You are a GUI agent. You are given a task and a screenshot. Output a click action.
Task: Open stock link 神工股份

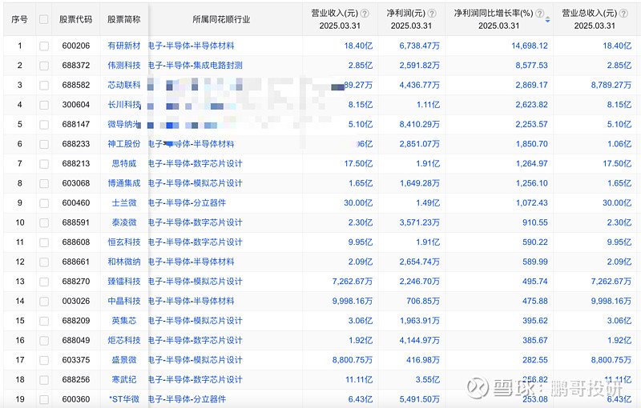pos(124,144)
